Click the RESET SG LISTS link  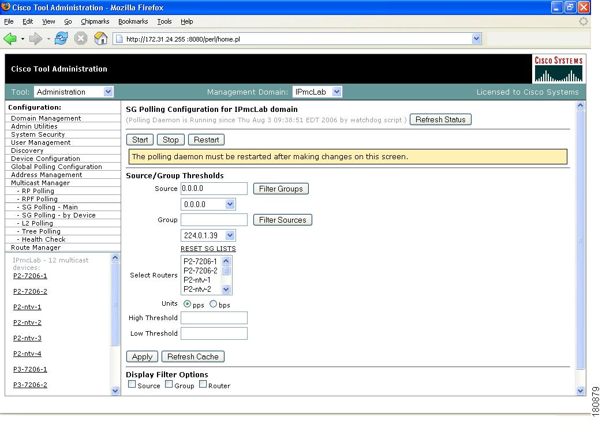tap(208, 249)
